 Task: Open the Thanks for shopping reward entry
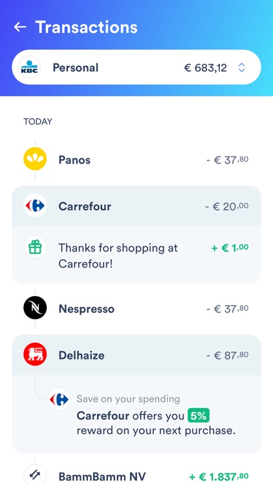(136, 255)
